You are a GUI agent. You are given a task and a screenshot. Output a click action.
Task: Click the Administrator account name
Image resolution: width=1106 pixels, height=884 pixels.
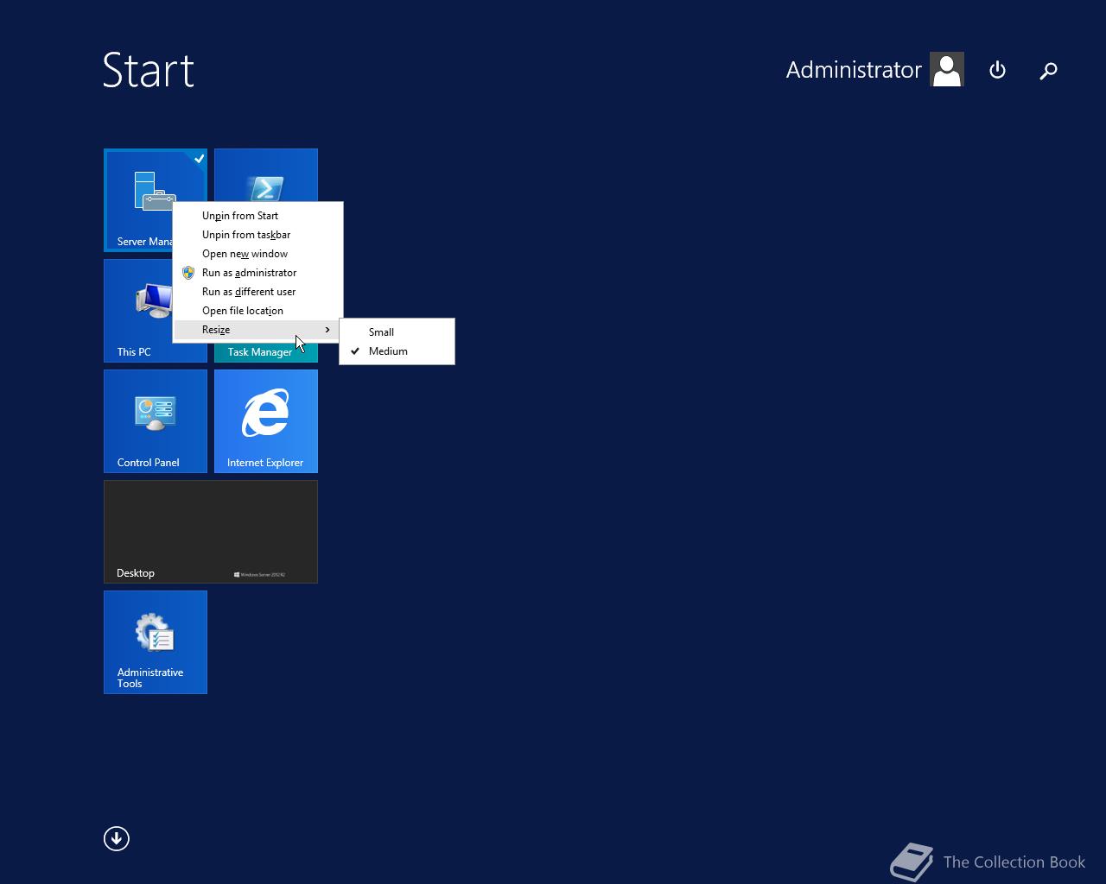[x=854, y=70]
